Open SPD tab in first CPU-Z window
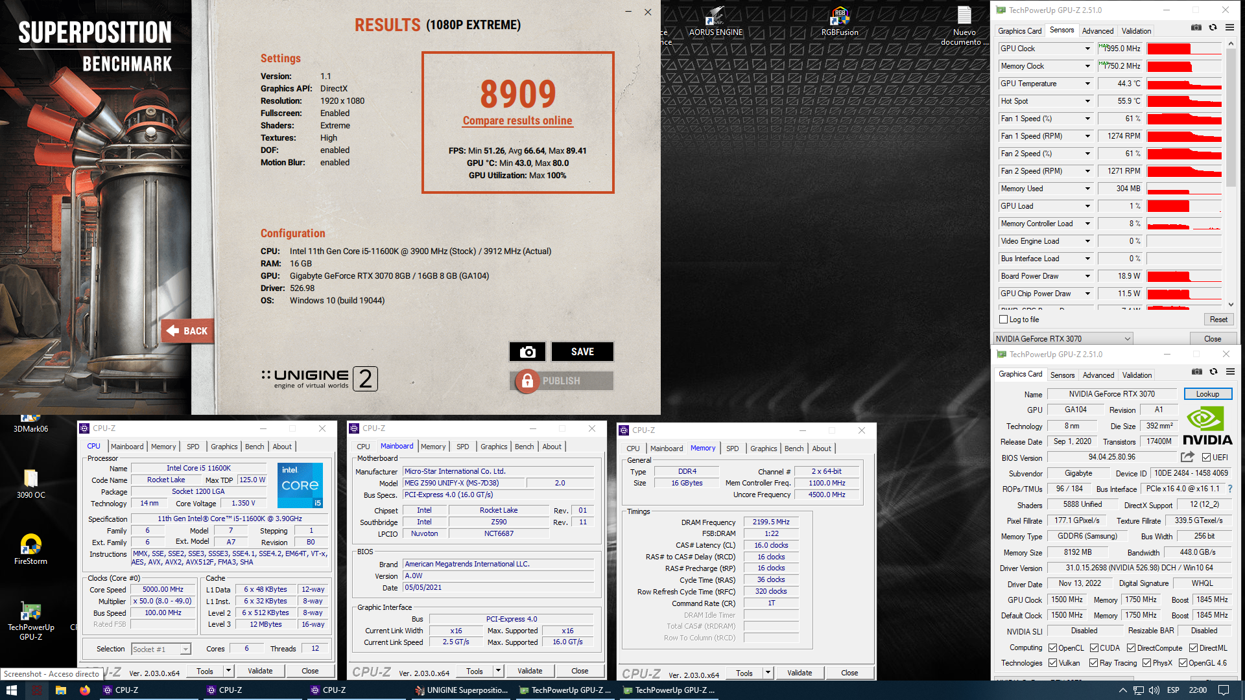 (193, 447)
